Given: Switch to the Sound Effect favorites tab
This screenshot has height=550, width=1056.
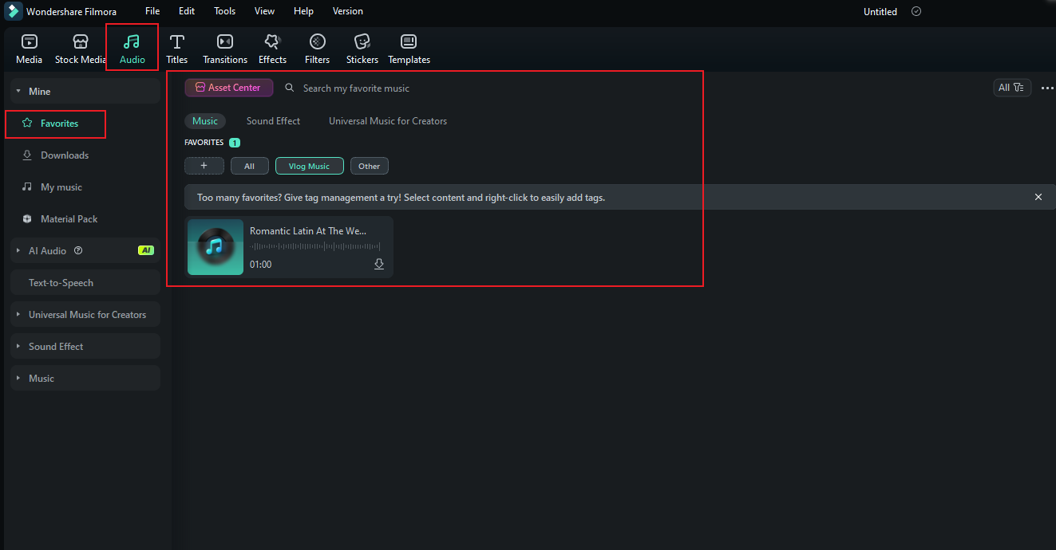Looking at the screenshot, I should click(x=273, y=121).
